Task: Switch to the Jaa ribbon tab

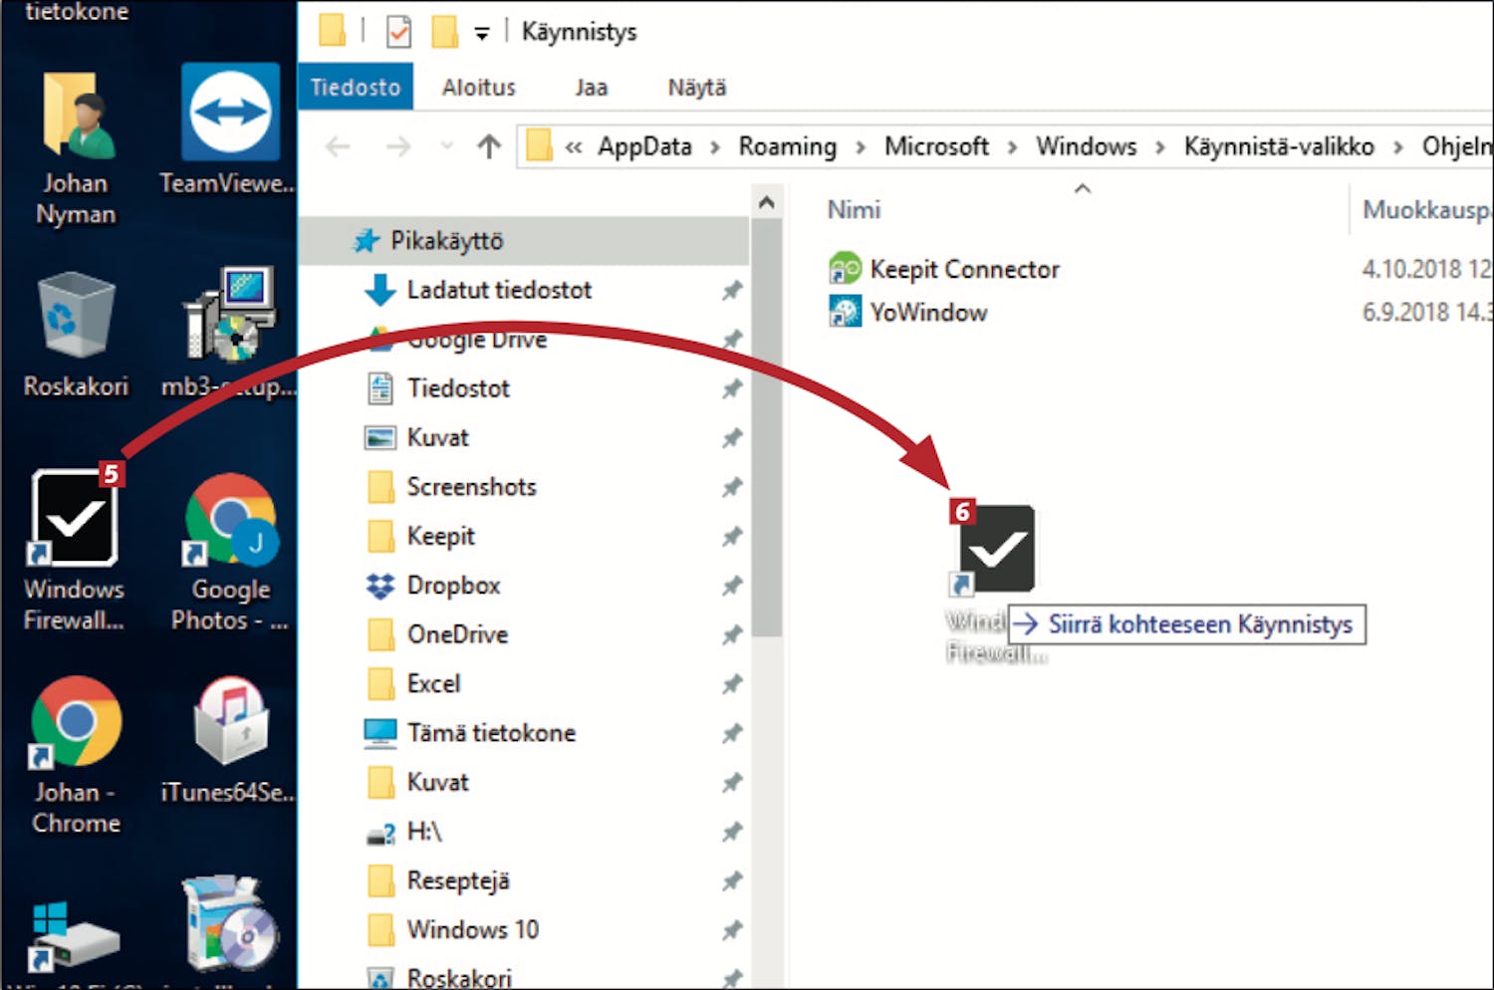Action: (x=591, y=88)
